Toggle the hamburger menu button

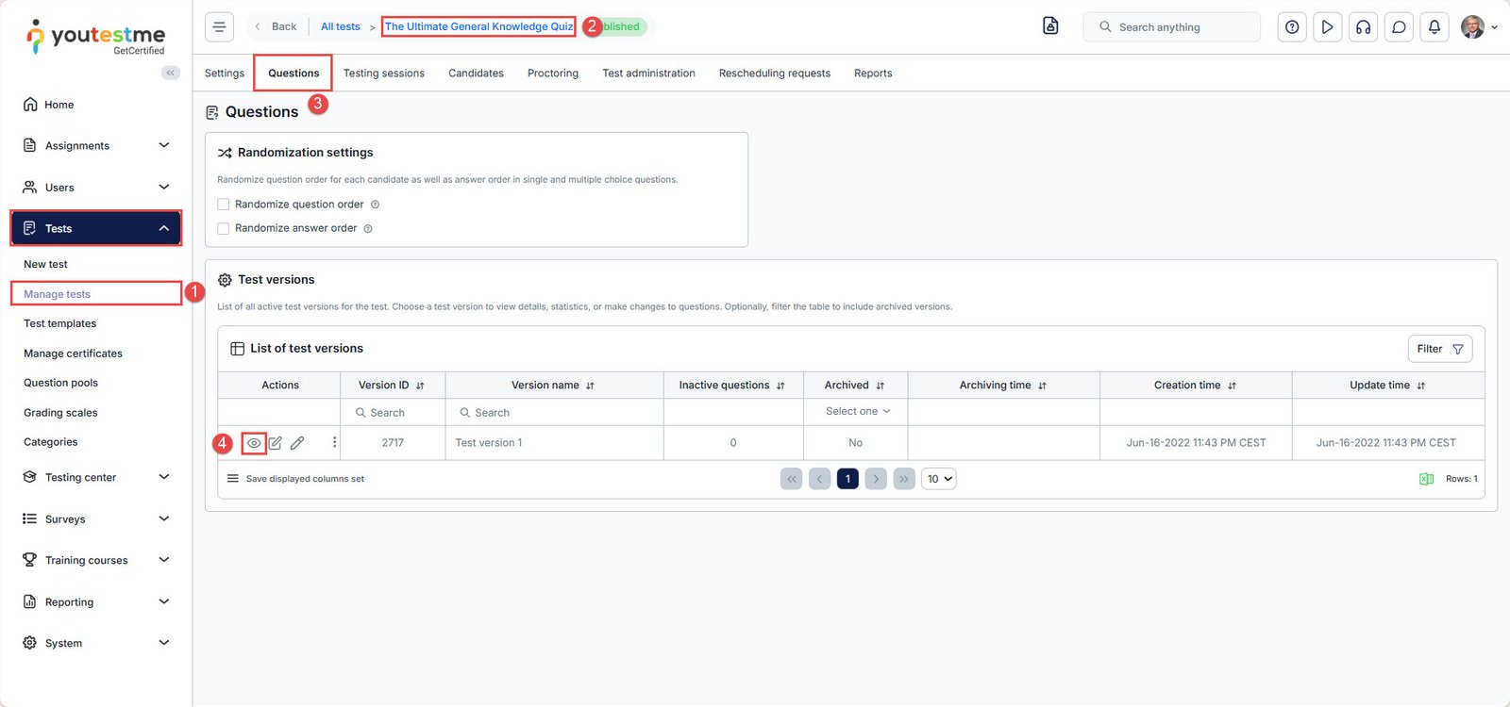point(219,27)
